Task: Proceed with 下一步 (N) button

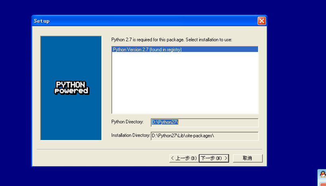Action: pos(214,158)
